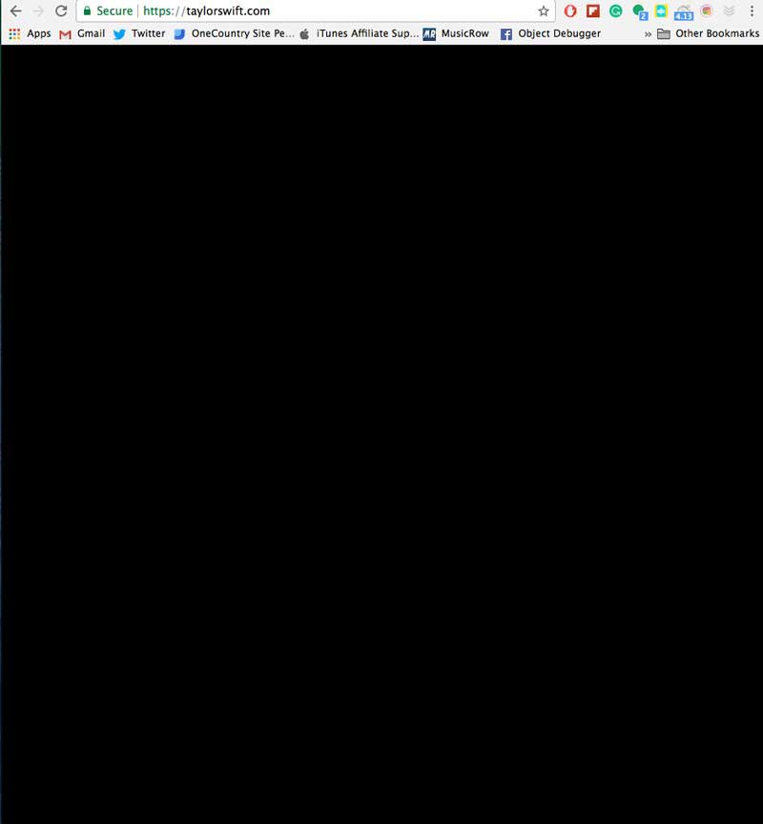The width and height of the screenshot is (763, 824).
Task: Open the Flipboard extension icon
Action: pos(593,11)
